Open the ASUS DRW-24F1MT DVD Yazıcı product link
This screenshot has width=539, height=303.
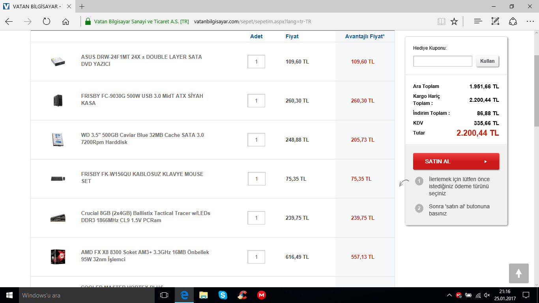coord(142,60)
